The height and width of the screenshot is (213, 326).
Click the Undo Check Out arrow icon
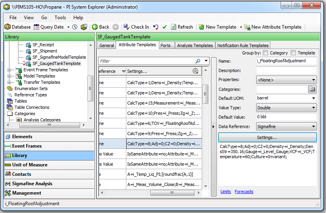coord(156,27)
